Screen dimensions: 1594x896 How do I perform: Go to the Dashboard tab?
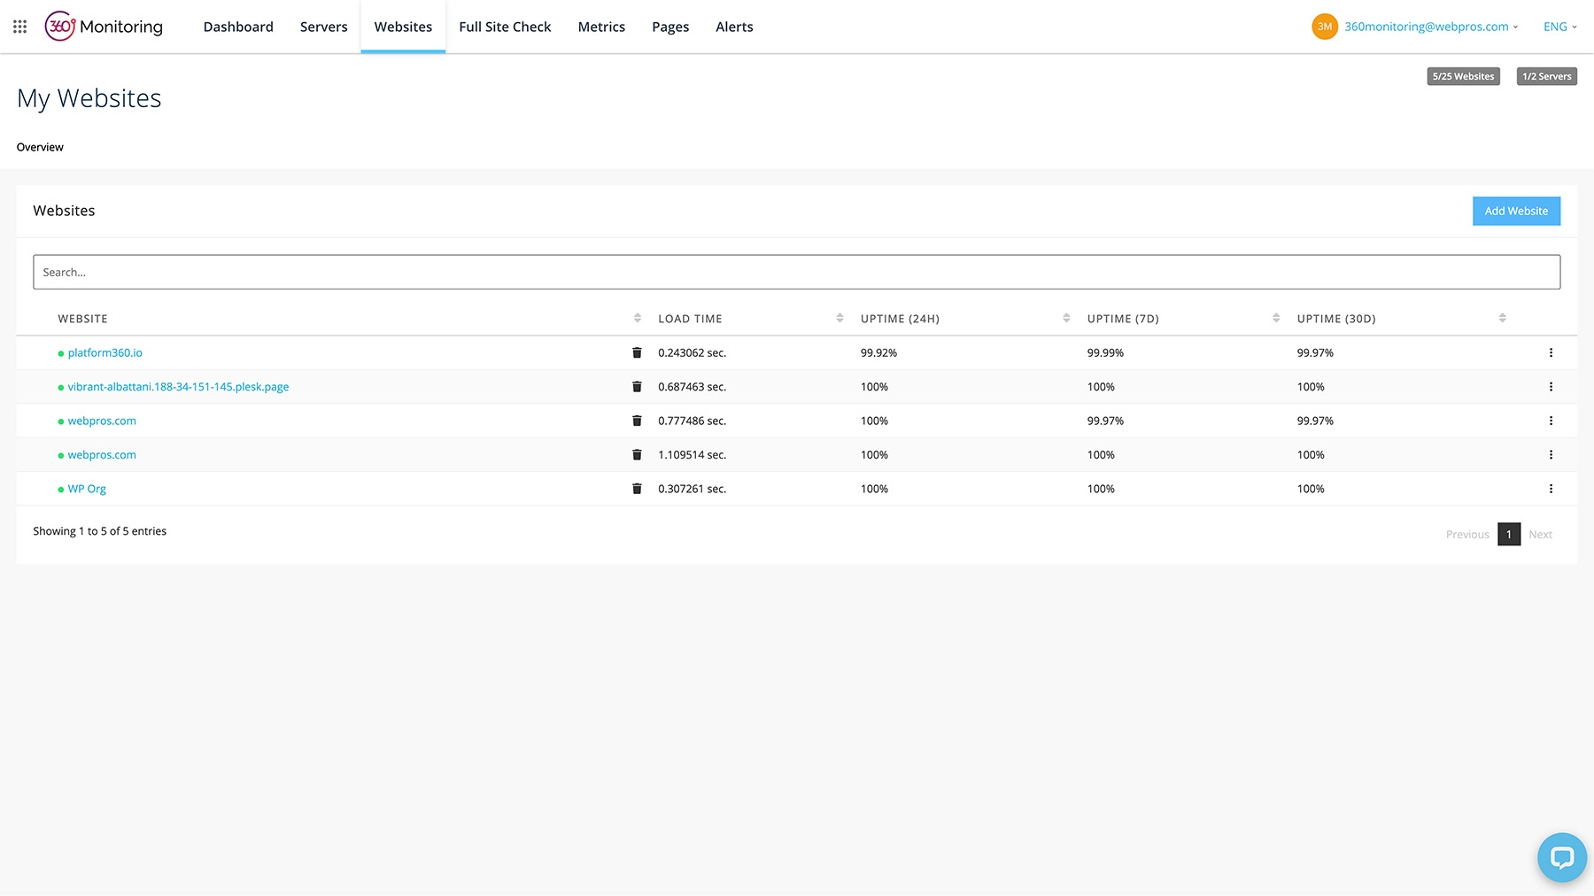238,27
